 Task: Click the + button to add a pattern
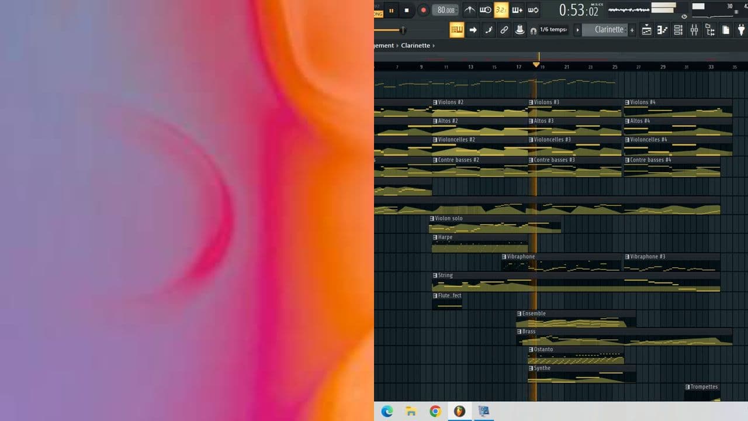(632, 29)
